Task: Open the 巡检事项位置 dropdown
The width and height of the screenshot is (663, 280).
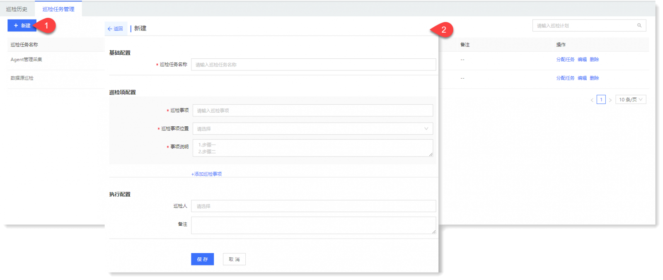Action: point(312,129)
